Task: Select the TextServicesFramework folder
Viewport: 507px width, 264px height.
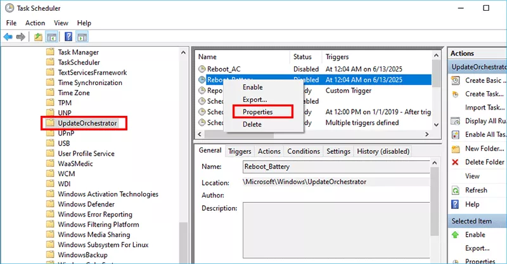Action: coord(93,72)
